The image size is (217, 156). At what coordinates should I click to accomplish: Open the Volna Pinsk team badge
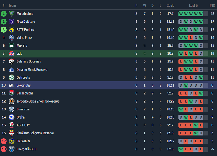pos(11,37)
